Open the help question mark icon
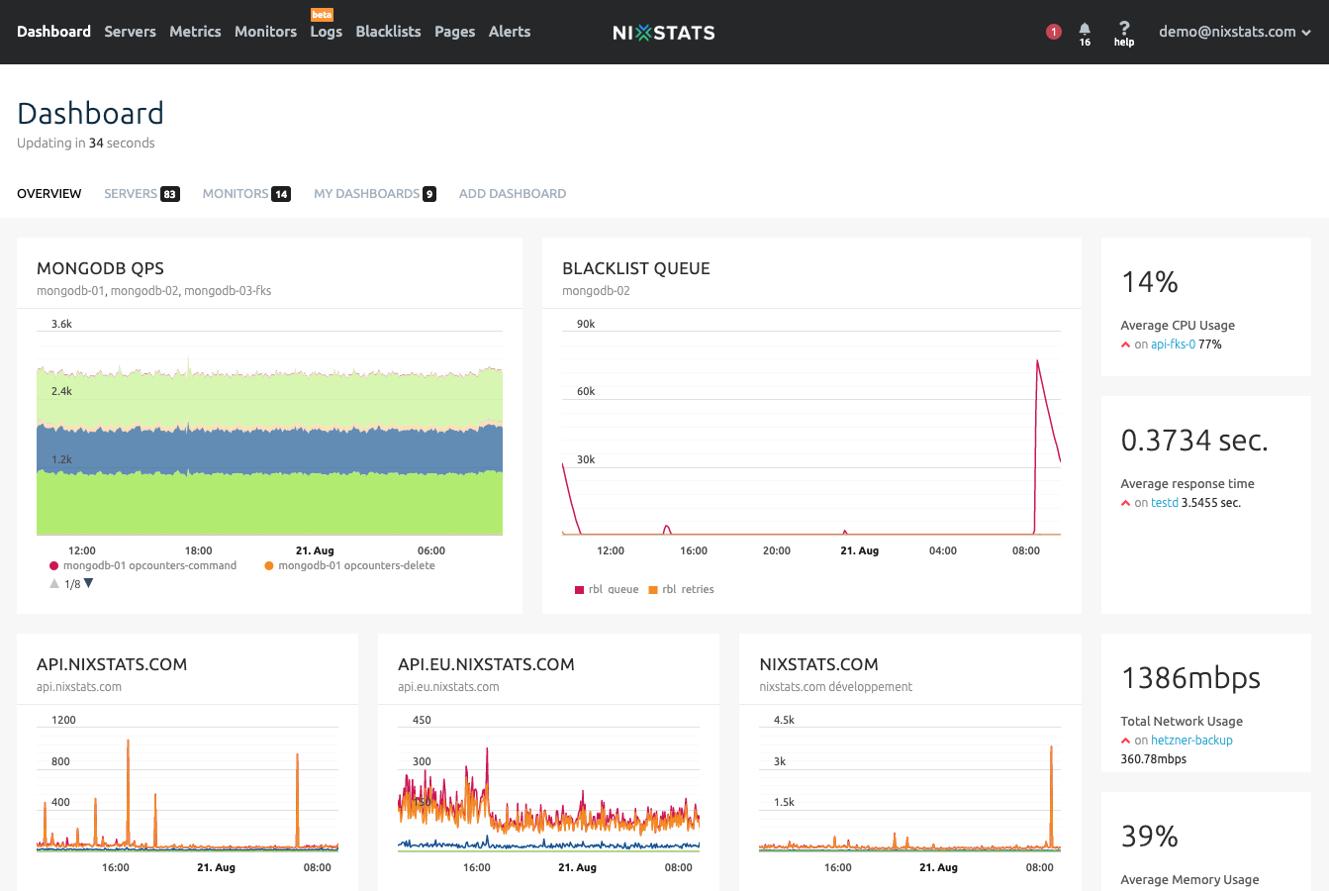The image size is (1329, 891). pyautogui.click(x=1123, y=30)
